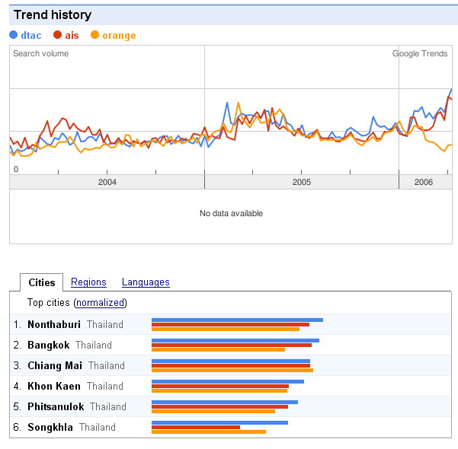The image size is (458, 449).
Task: Click the red bar for Songkhla
Action: (196, 427)
